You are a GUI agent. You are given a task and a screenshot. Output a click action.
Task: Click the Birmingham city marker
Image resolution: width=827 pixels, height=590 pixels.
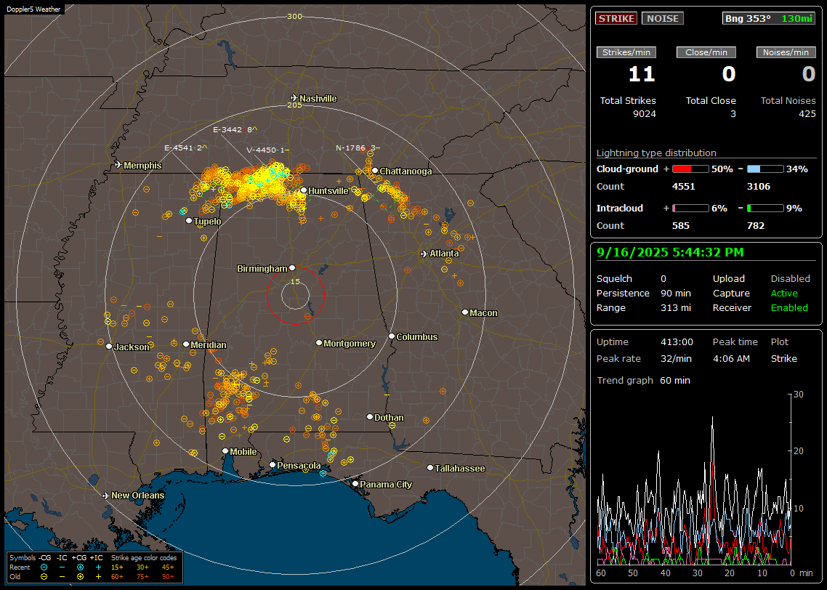coord(292,268)
